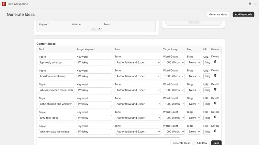Click the Trend column header
Screen dimensions: 259x145
click(107, 24)
